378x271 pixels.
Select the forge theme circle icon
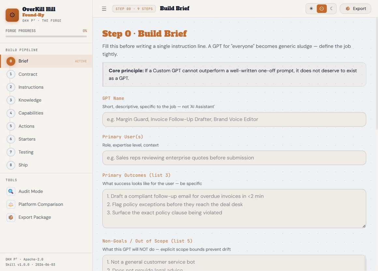pos(321,9)
